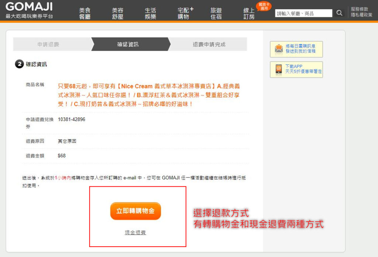The height and width of the screenshot is (257, 378).
Task: Click the step number 2 circle icon
Action: tap(19, 64)
